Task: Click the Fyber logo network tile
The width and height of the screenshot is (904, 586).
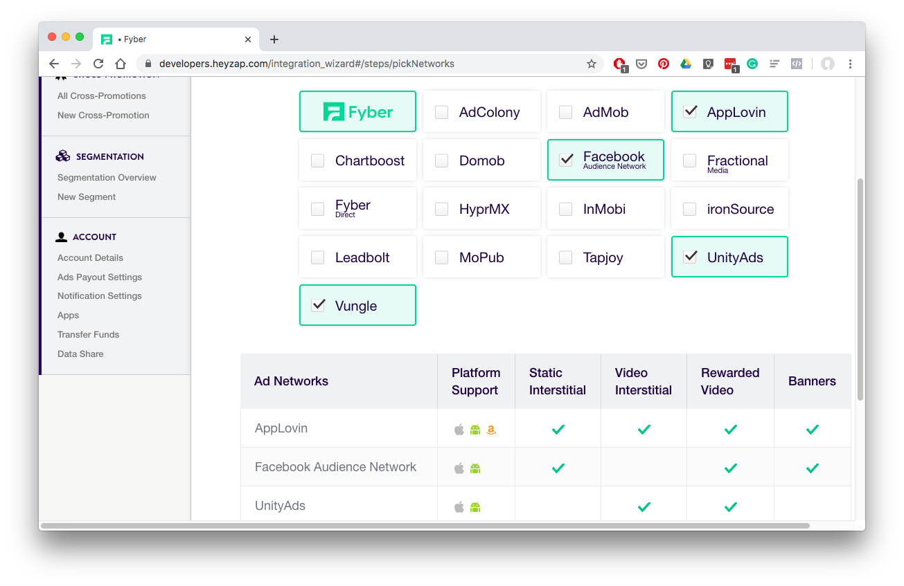Action: 357,112
